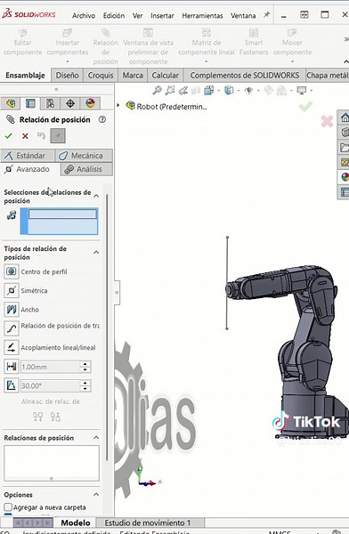Switch to Complementos de SOLIDWORKS tab
This screenshot has width=349, height=534.
pos(244,76)
